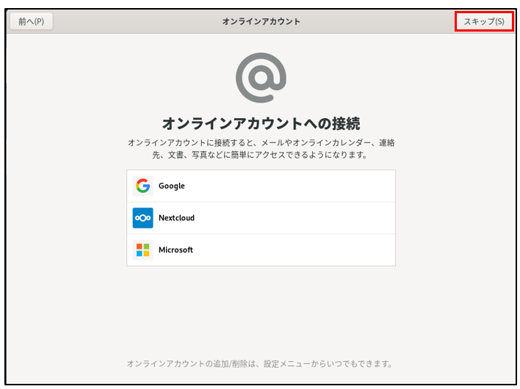Click the Google logo icon
The image size is (520, 389).
tap(142, 186)
